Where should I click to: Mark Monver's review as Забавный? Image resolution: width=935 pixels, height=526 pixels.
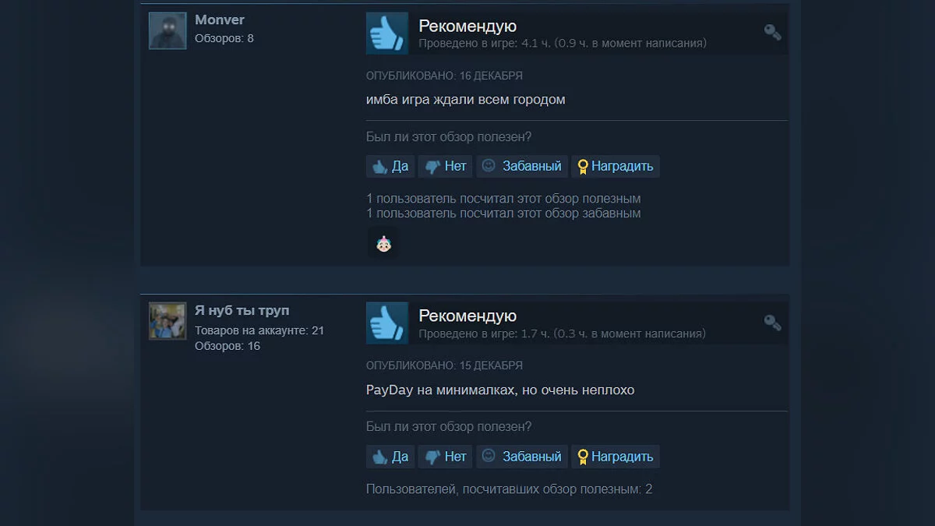[522, 166]
